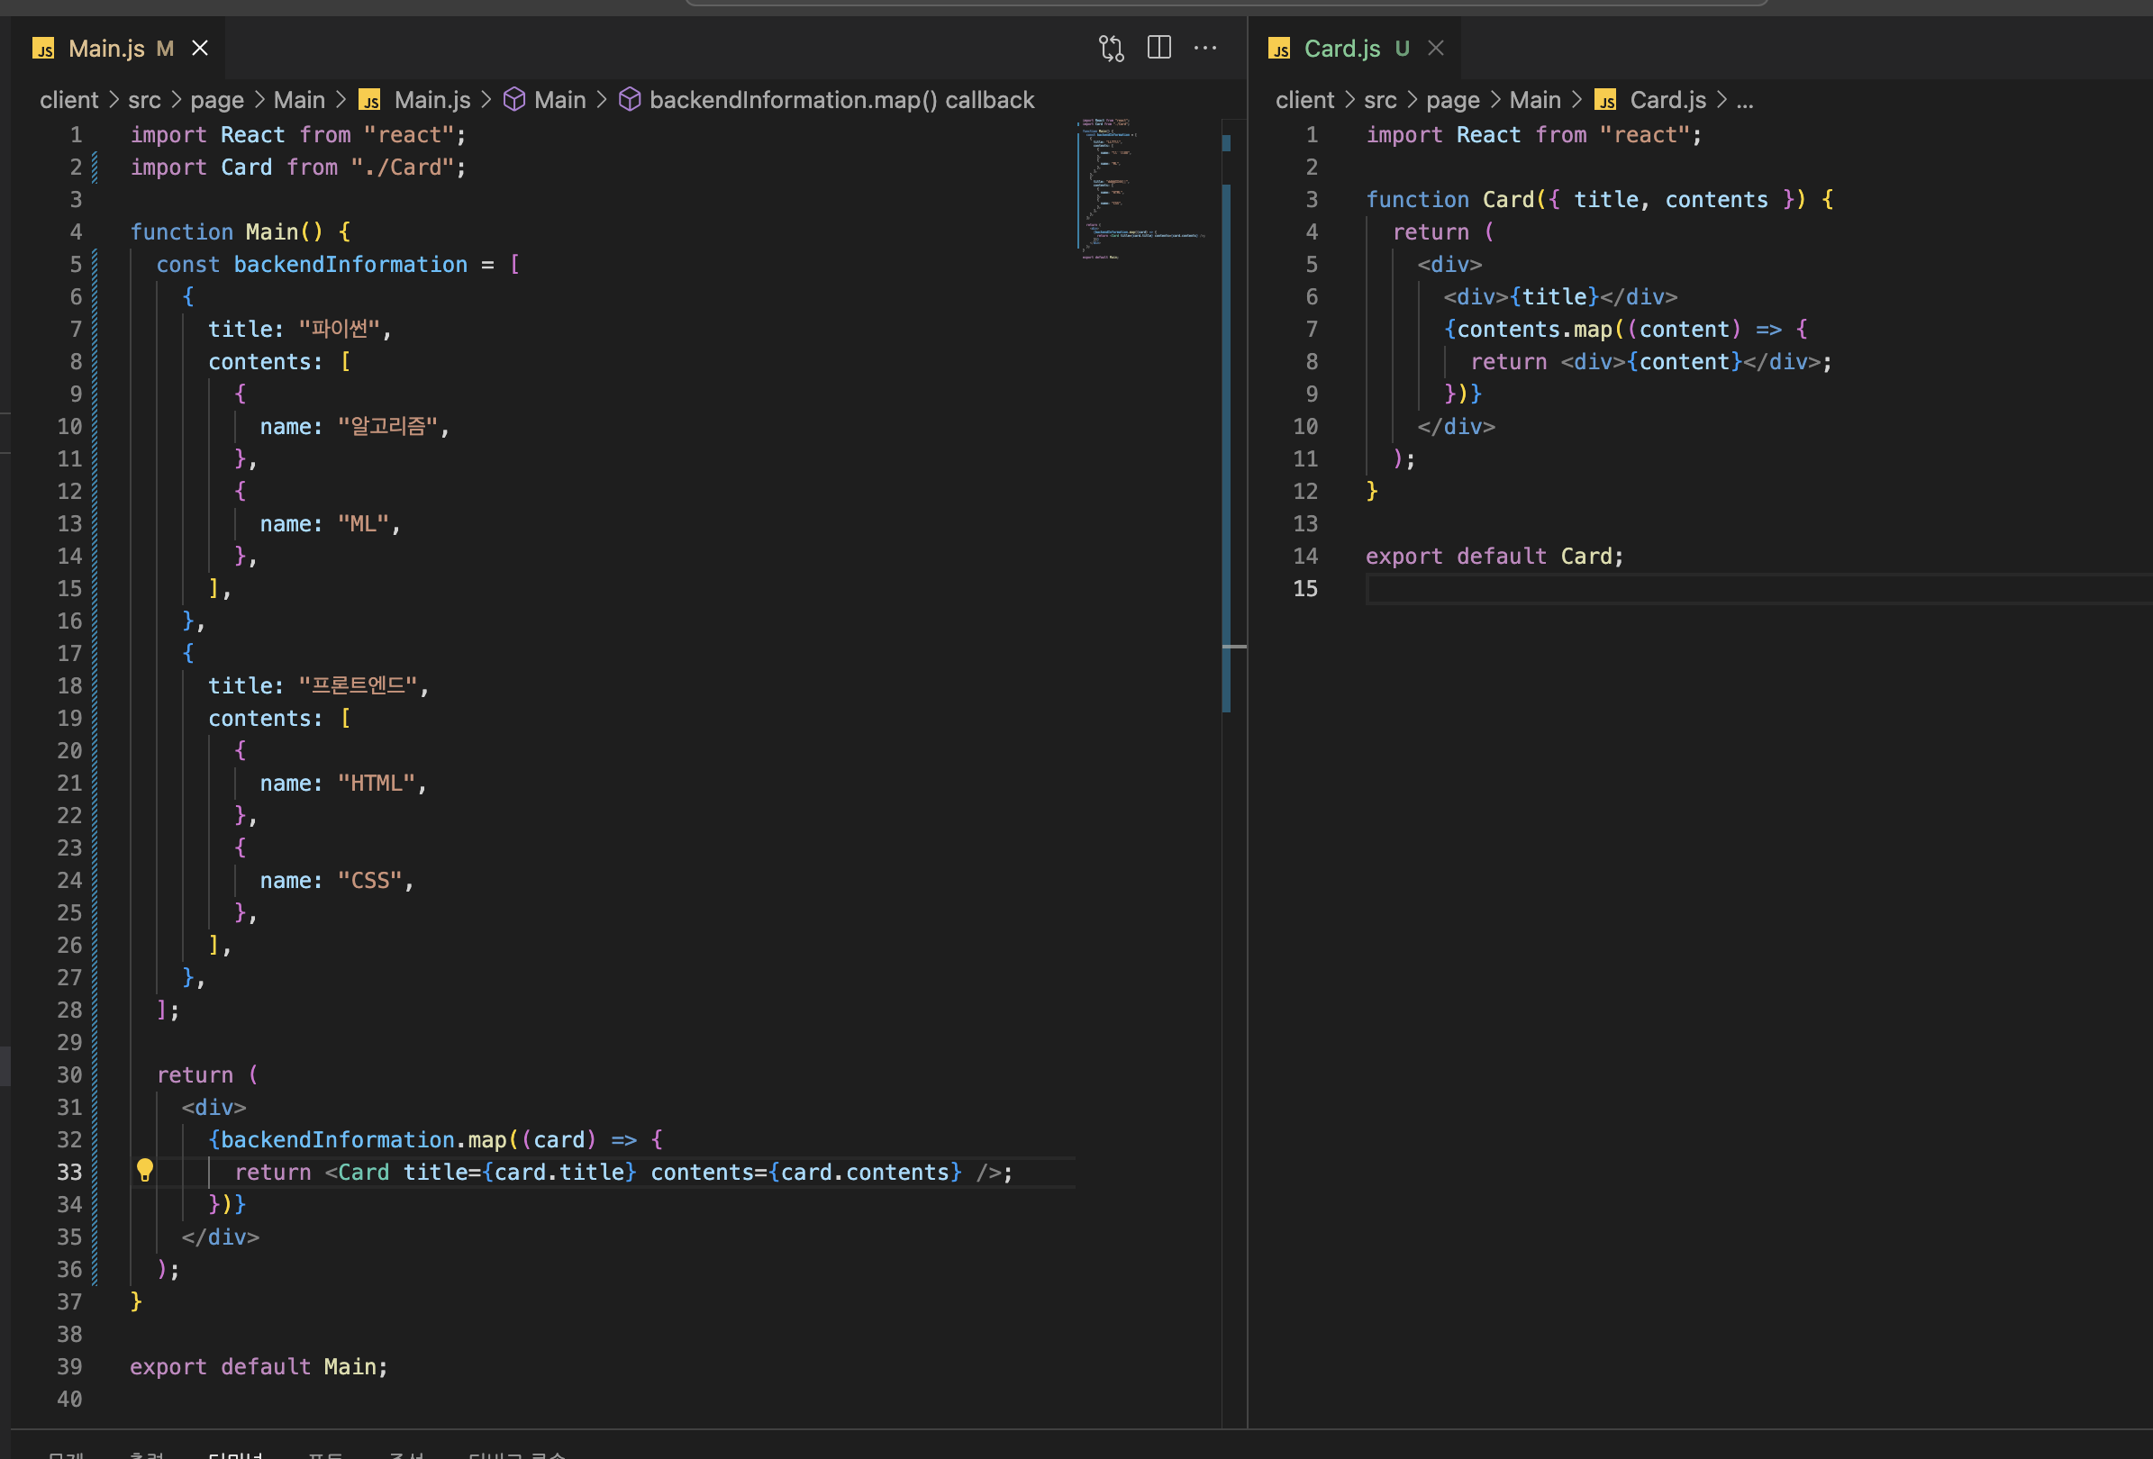Split the editor with the split icon
The width and height of the screenshot is (2153, 1459).
(x=1159, y=48)
